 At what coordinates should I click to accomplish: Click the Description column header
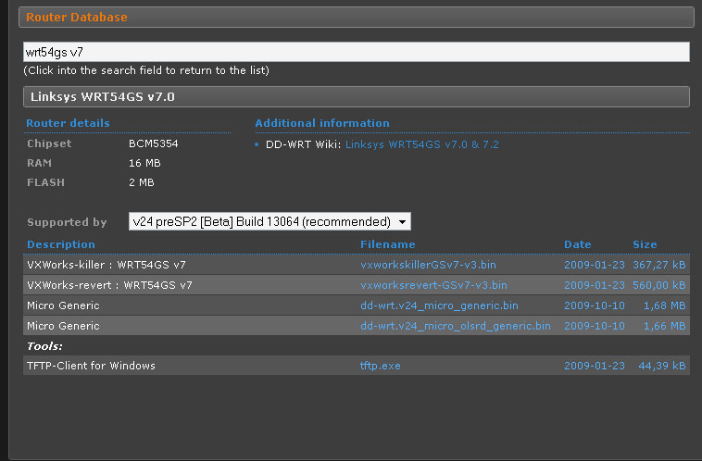(61, 244)
